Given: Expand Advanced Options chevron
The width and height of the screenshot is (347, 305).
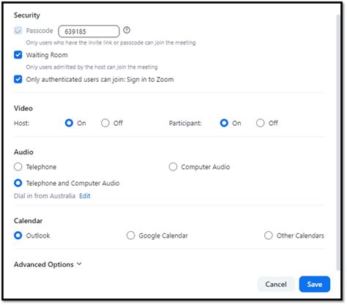Looking at the screenshot, I should [x=79, y=264].
